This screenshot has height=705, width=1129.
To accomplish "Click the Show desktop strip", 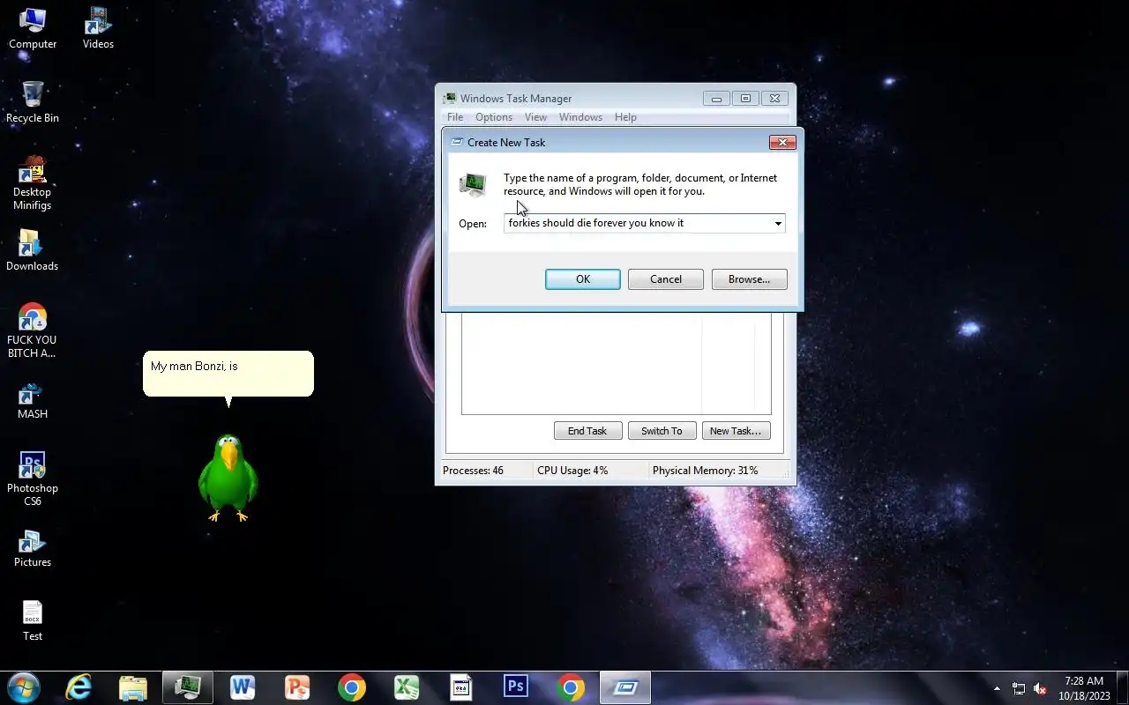I will [1123, 687].
